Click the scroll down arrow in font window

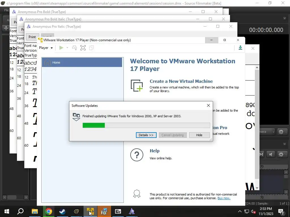257,188
